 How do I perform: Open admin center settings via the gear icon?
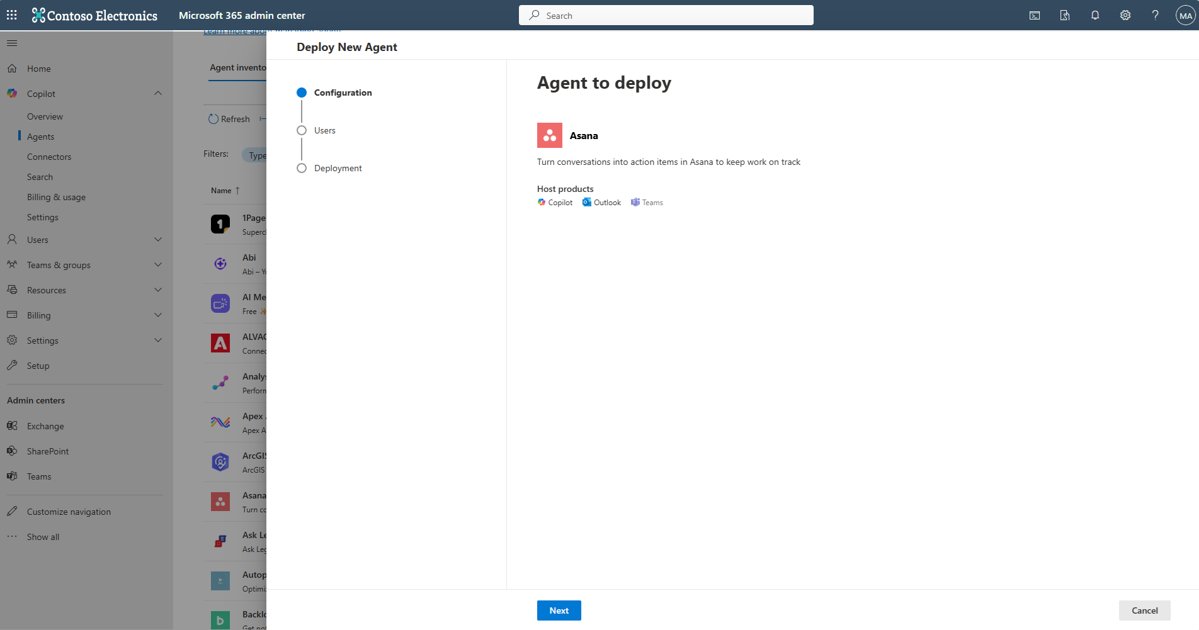point(1125,14)
